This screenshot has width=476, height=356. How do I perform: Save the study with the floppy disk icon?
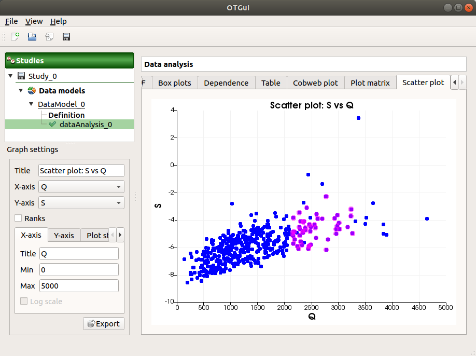pos(66,36)
